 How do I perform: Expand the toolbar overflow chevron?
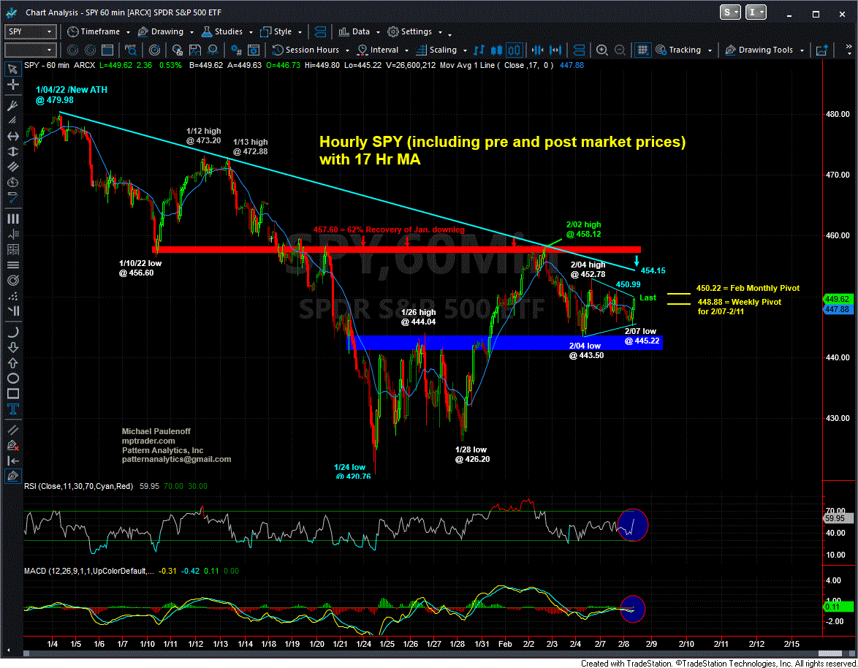pyautogui.click(x=848, y=50)
